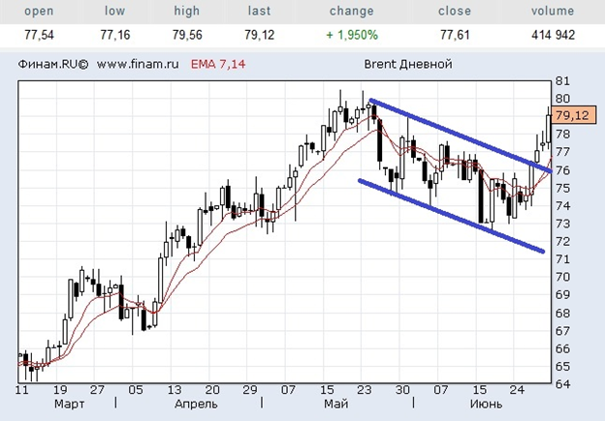Click the green +1,950% change value
This screenshot has height=421, width=605.
[350, 35]
